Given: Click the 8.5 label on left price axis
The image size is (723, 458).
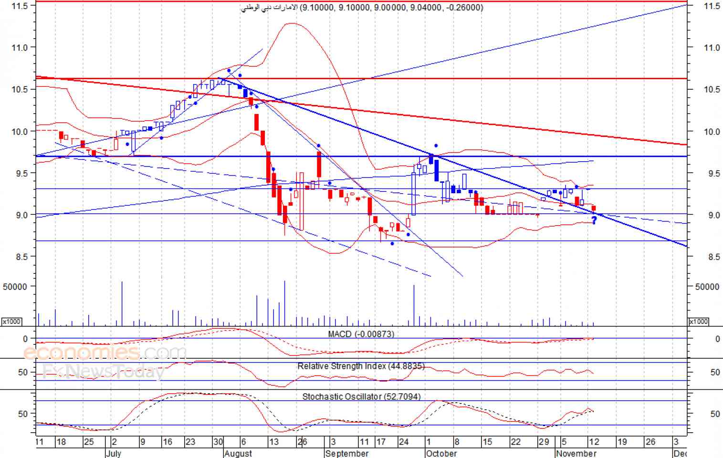Looking at the screenshot, I should pos(22,257).
